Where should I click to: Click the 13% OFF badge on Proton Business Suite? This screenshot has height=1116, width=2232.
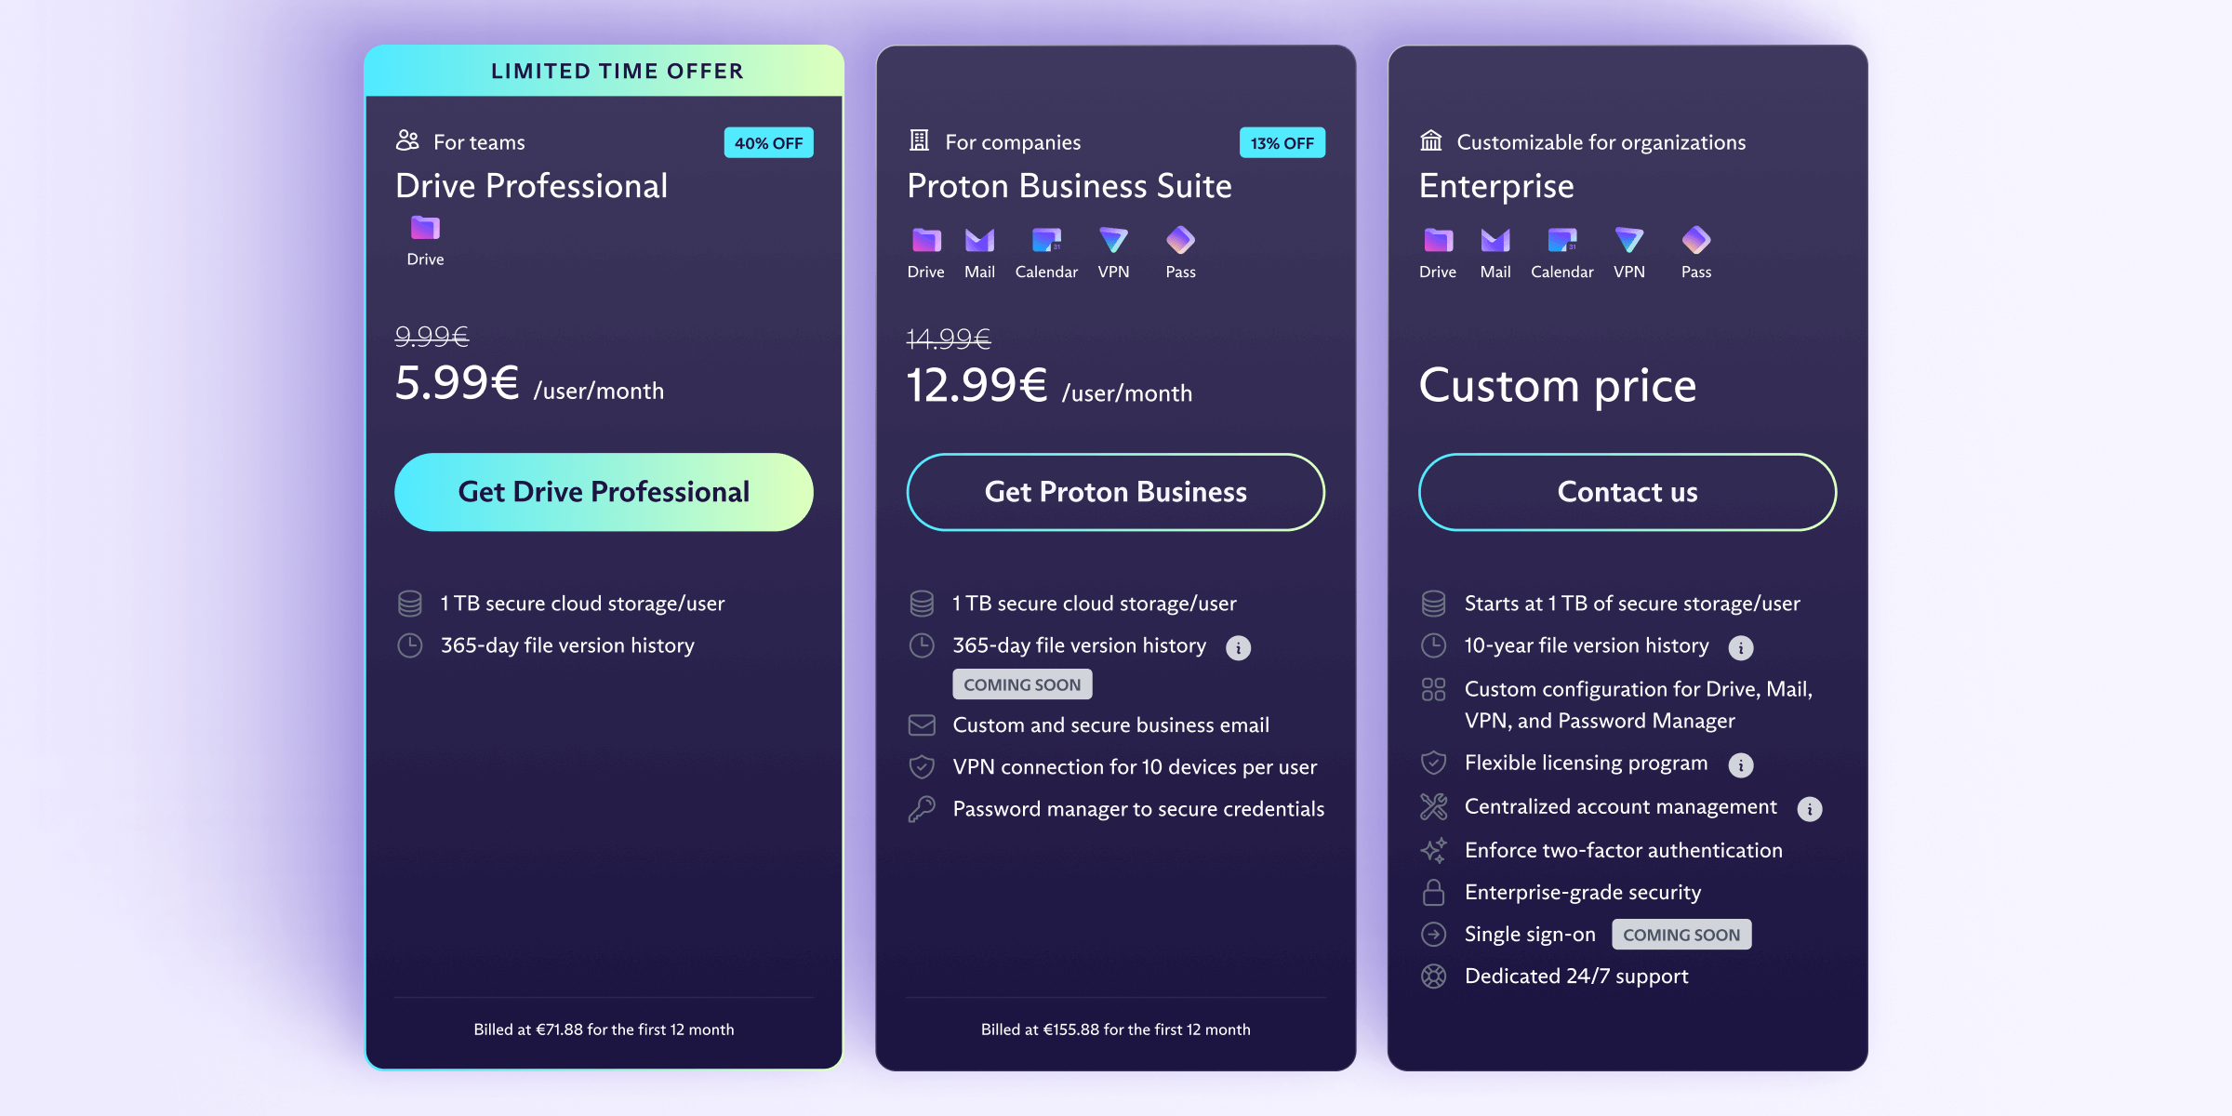pos(1282,141)
